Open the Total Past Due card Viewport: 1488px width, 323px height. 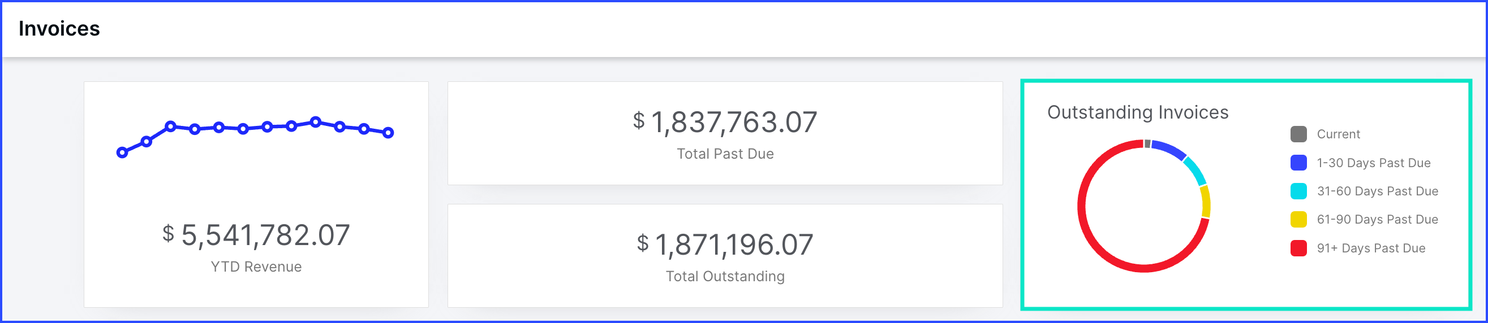point(725,133)
